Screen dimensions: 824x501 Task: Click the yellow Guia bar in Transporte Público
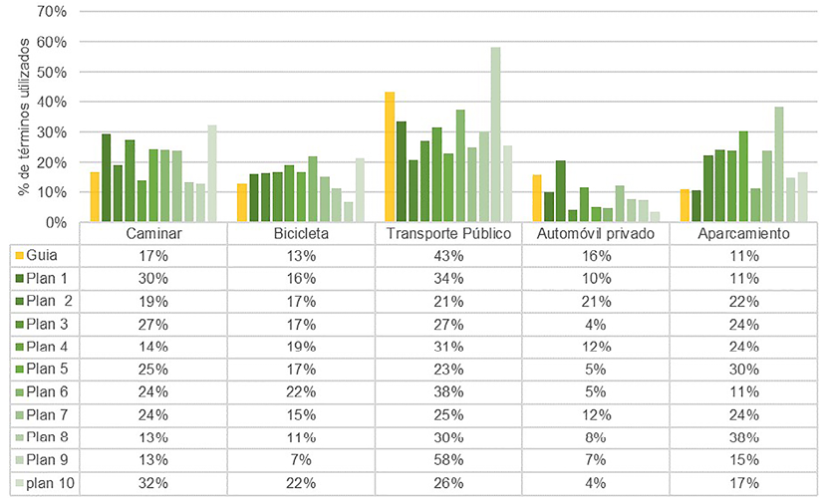[x=390, y=156]
